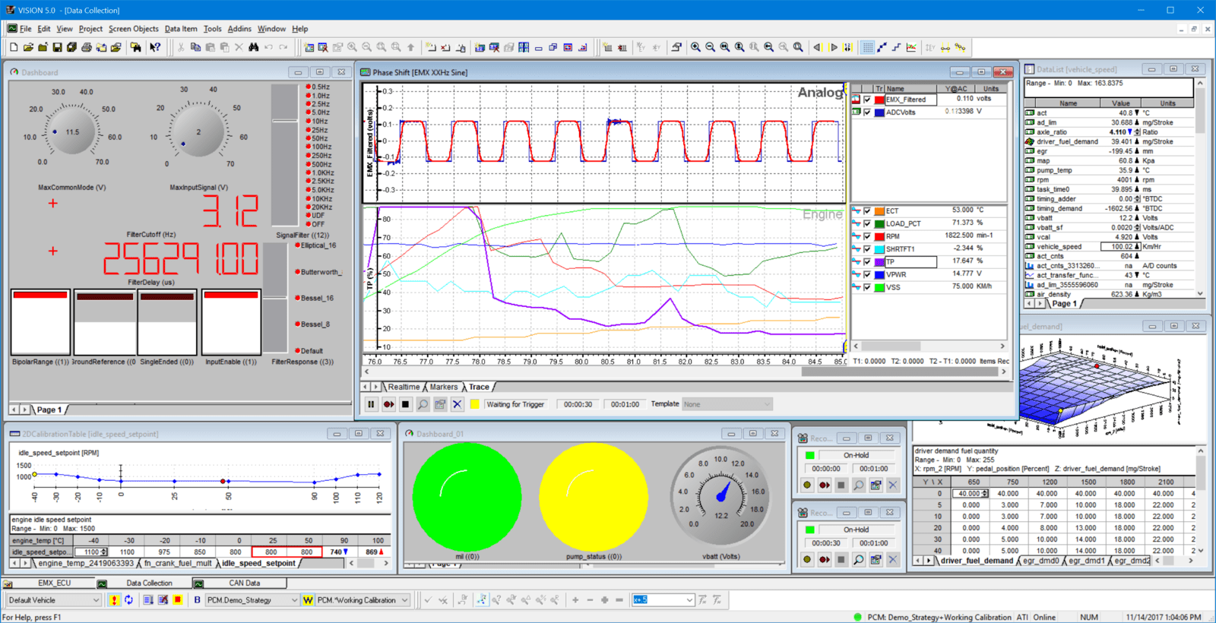Click the chart graph toolbar icon
This screenshot has height=623, width=1216.
click(x=911, y=47)
